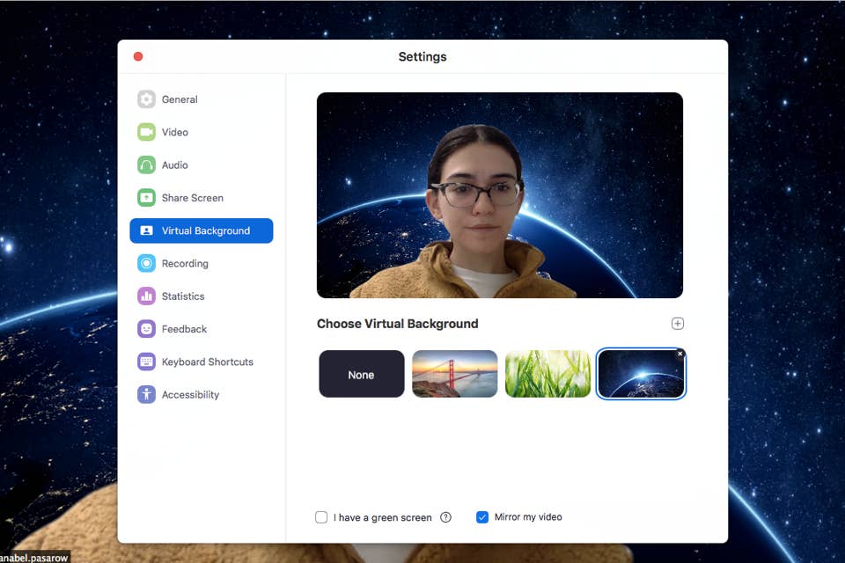The height and width of the screenshot is (563, 845).
Task: Enable the green screen checkbox
Action: point(321,517)
